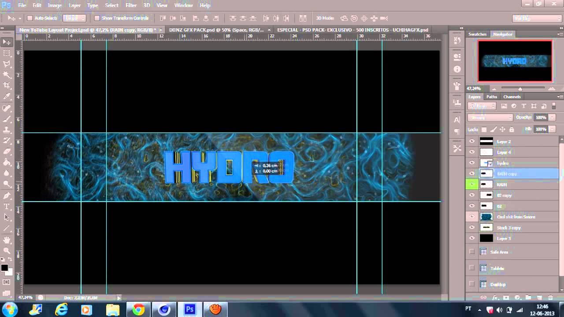Screen dimensions: 564x317
Task: Open the Fill slider dropdown arrow
Action: coord(552,129)
